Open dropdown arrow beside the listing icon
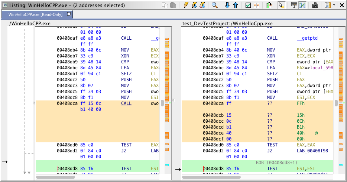Screen dimensions: 347x182 pyautogui.click(x=334, y=5)
